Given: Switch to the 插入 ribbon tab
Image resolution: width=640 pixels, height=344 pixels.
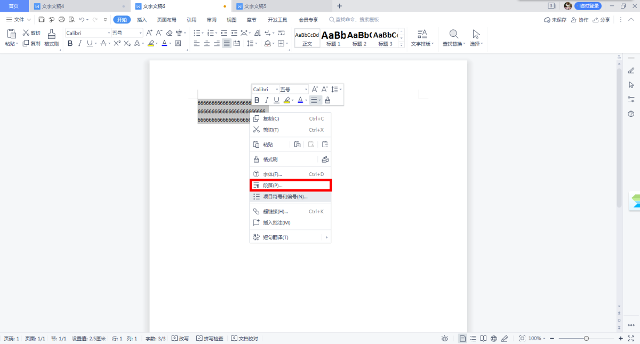Looking at the screenshot, I should [142, 20].
